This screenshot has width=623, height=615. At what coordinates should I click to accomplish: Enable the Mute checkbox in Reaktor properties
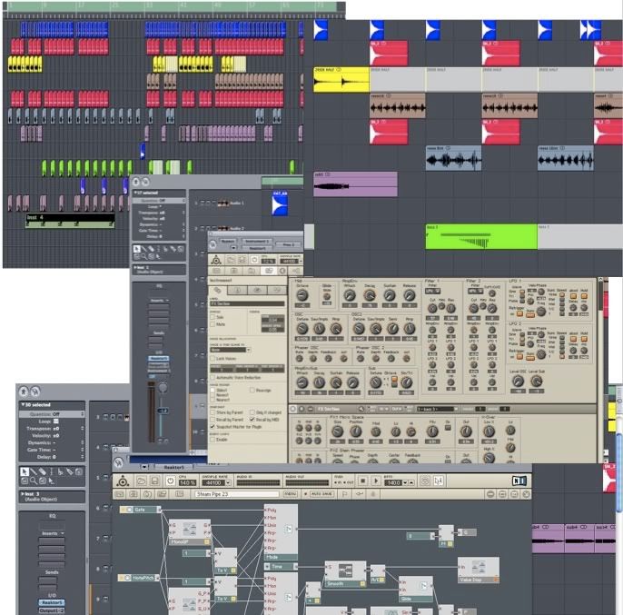[213, 324]
